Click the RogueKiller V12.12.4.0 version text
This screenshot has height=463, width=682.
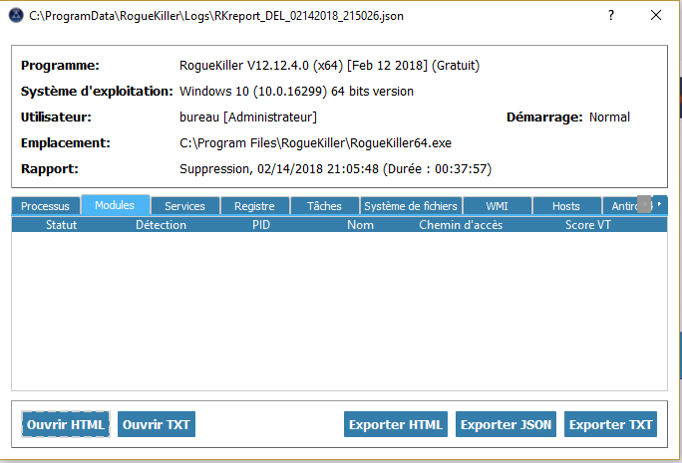(x=329, y=66)
